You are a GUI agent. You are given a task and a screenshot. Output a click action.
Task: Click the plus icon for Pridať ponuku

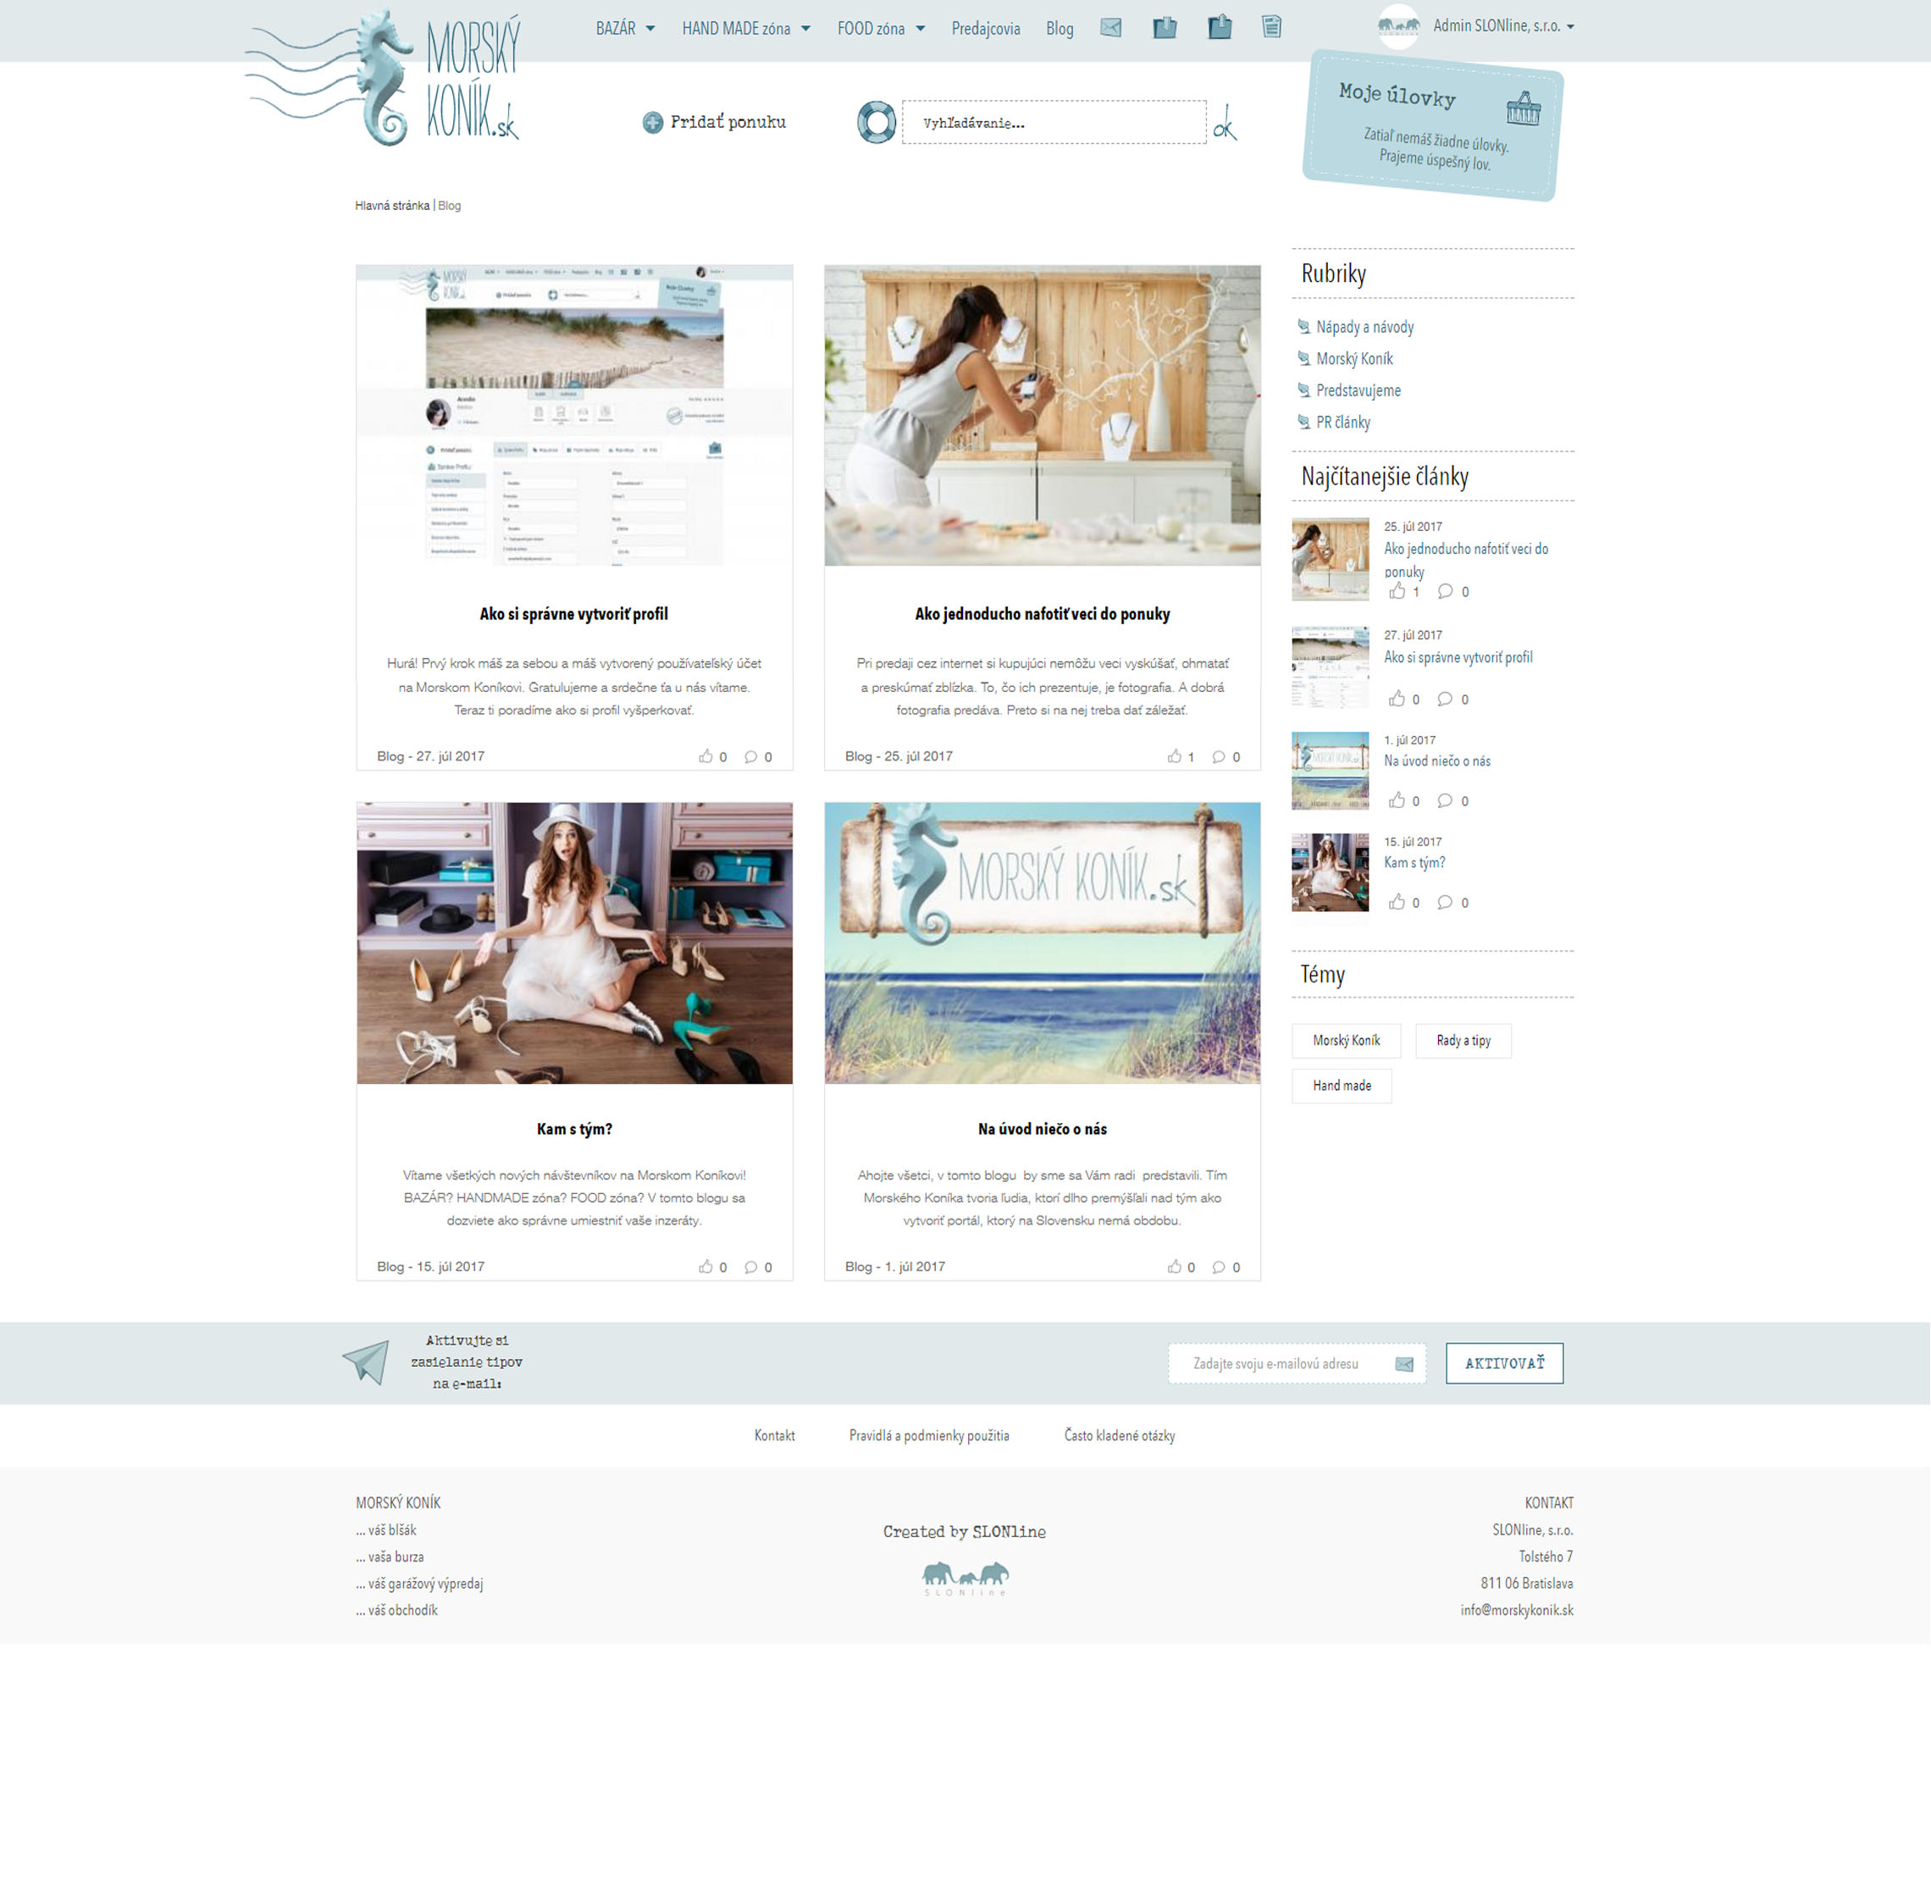[x=653, y=123]
